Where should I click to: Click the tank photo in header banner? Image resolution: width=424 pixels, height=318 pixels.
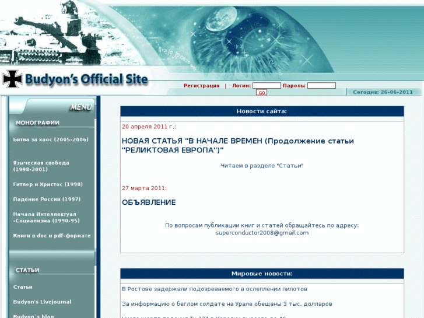pyautogui.click(x=51, y=33)
